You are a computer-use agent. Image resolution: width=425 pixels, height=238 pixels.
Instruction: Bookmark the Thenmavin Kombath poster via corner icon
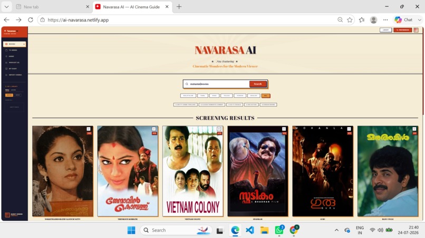(153, 129)
